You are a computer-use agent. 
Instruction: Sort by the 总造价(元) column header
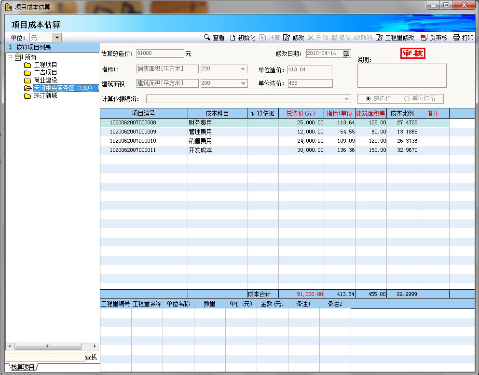[x=301, y=113]
